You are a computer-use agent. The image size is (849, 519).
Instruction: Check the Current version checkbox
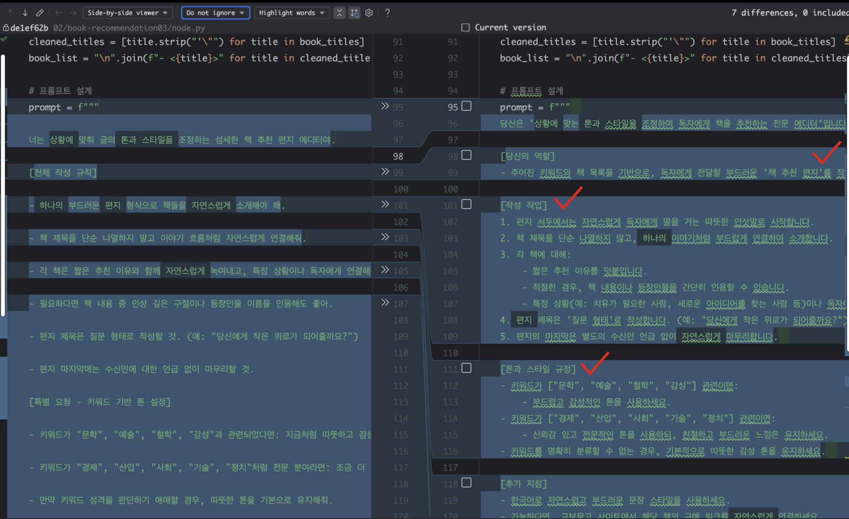click(465, 27)
